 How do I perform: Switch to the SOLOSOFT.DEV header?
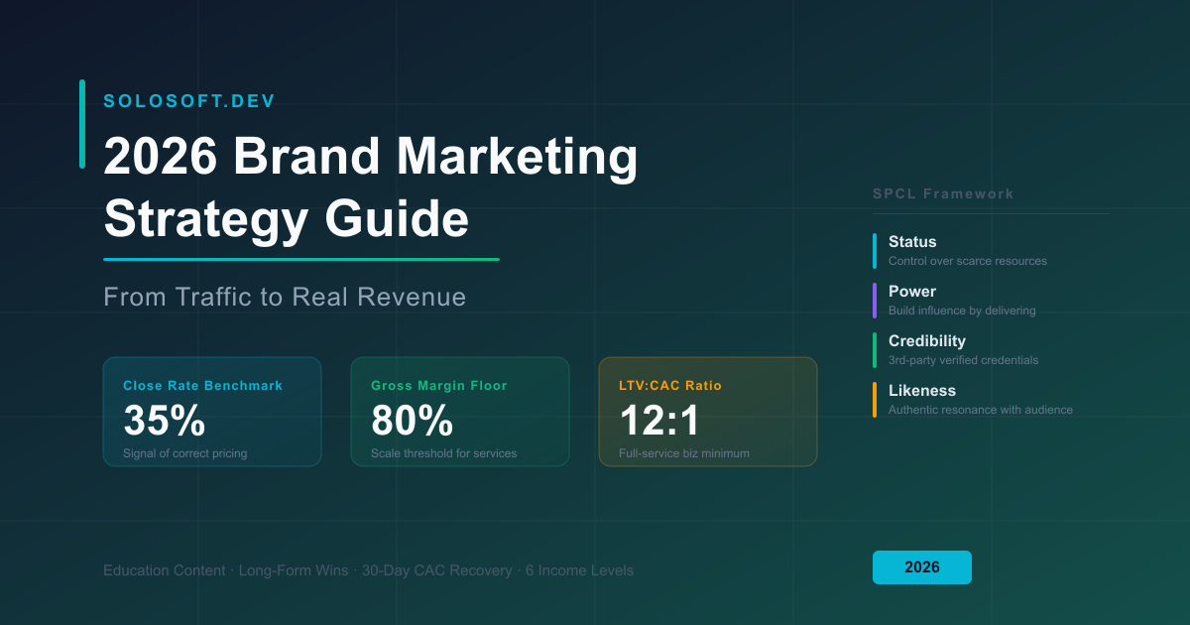188,100
